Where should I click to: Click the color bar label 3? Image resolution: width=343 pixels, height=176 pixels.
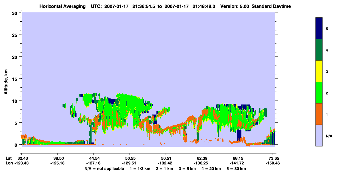(x=327, y=71)
